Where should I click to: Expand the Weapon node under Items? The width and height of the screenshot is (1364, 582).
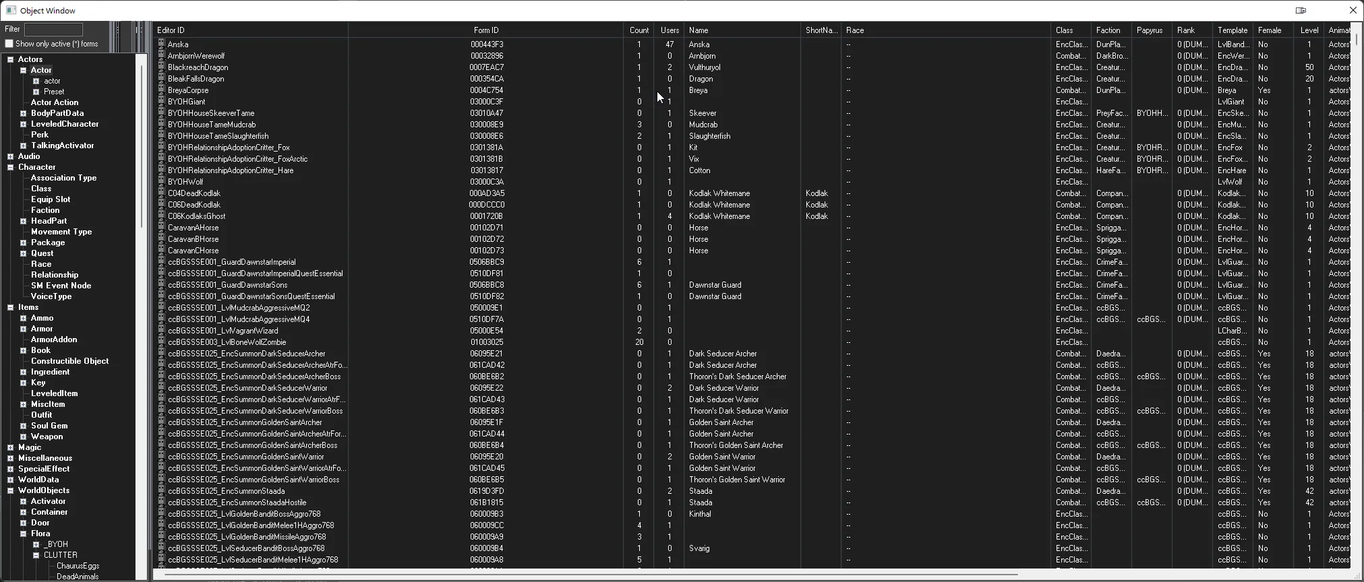(23, 437)
